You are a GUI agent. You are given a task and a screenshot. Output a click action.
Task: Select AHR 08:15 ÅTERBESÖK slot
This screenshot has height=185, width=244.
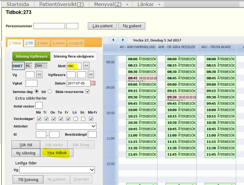(x=181, y=65)
